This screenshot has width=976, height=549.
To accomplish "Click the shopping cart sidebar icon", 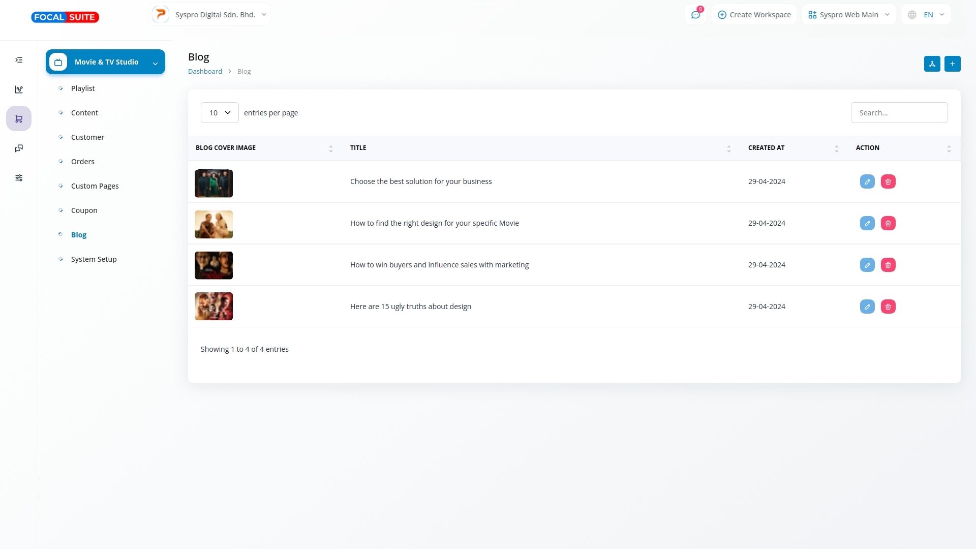I will 19,119.
